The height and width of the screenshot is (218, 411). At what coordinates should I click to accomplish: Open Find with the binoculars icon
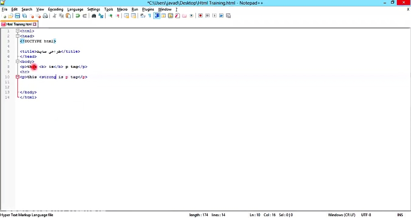click(94, 16)
